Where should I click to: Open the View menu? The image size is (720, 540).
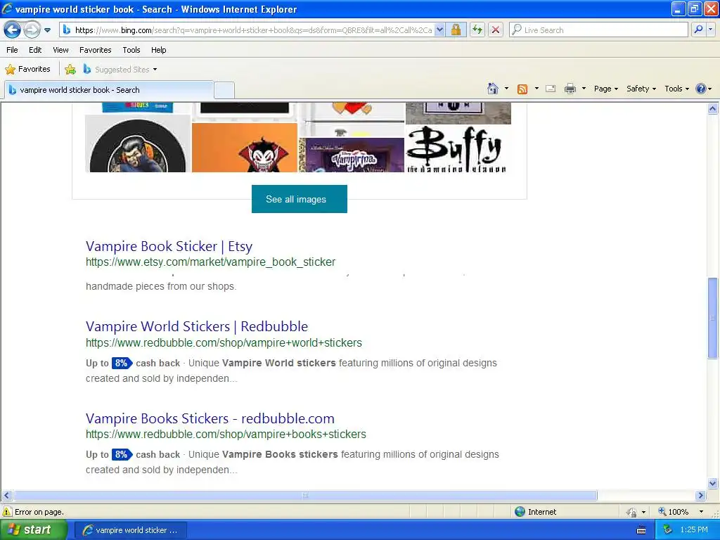coord(60,50)
